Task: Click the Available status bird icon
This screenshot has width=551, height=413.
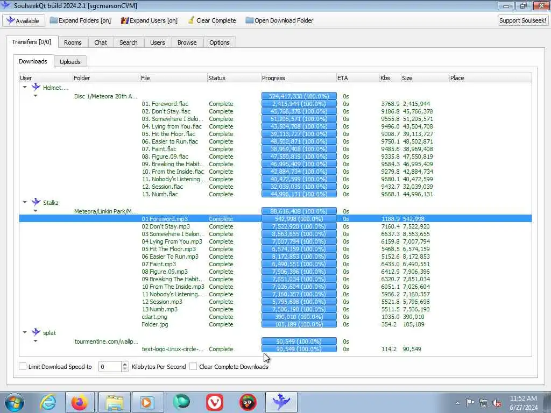Action: (x=11, y=20)
